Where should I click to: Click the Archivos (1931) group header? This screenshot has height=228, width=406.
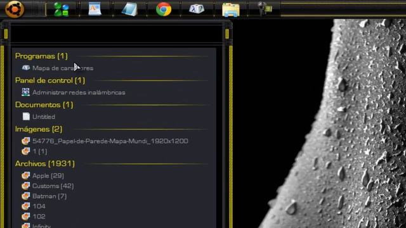coord(45,163)
